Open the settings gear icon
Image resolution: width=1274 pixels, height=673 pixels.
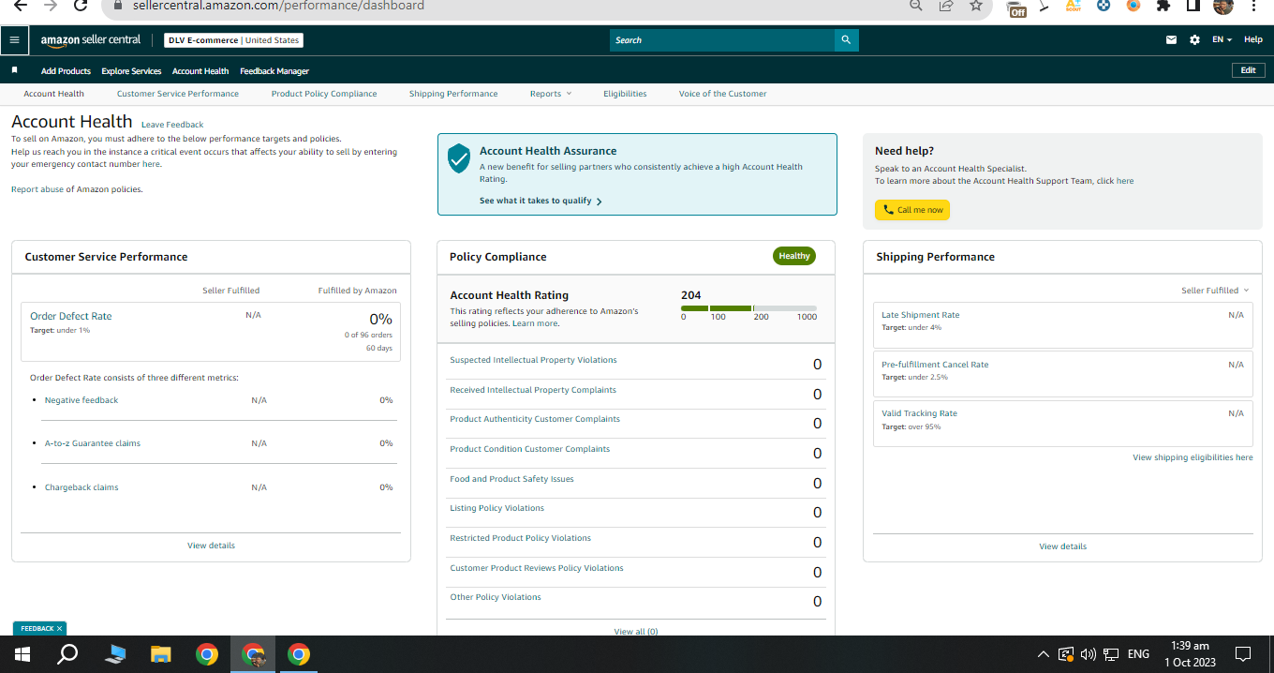(x=1194, y=40)
